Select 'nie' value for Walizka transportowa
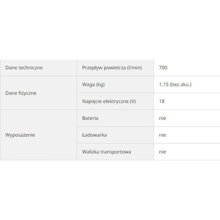 coord(163,152)
